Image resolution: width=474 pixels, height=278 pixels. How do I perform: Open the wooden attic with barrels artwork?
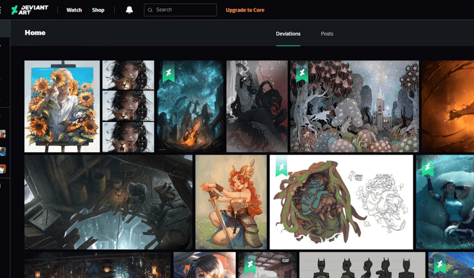(x=108, y=202)
